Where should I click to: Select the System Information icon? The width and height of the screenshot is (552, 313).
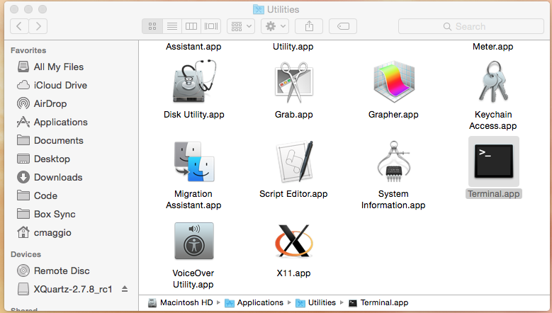(393, 161)
